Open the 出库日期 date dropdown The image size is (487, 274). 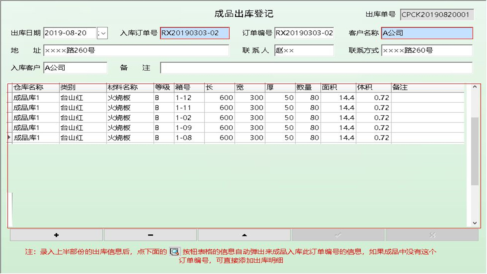click(102, 33)
